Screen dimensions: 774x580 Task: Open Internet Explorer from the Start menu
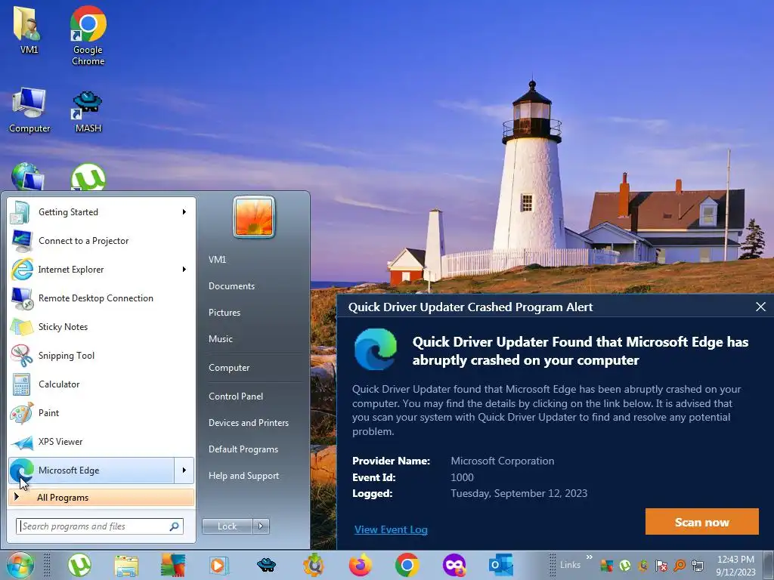click(102, 270)
